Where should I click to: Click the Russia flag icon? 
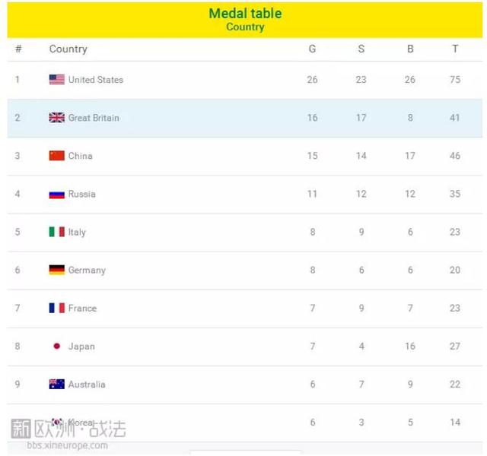[57, 195]
